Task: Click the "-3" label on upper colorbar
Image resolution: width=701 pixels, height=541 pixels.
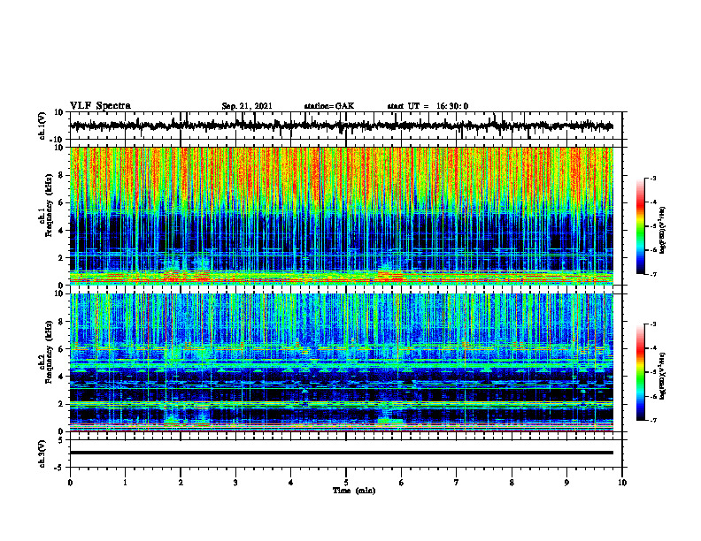Action: 653,178
